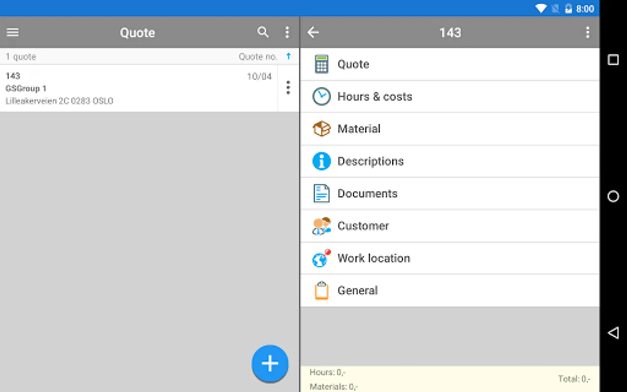
Task: Open the Quote calculator icon entry
Action: [321, 64]
